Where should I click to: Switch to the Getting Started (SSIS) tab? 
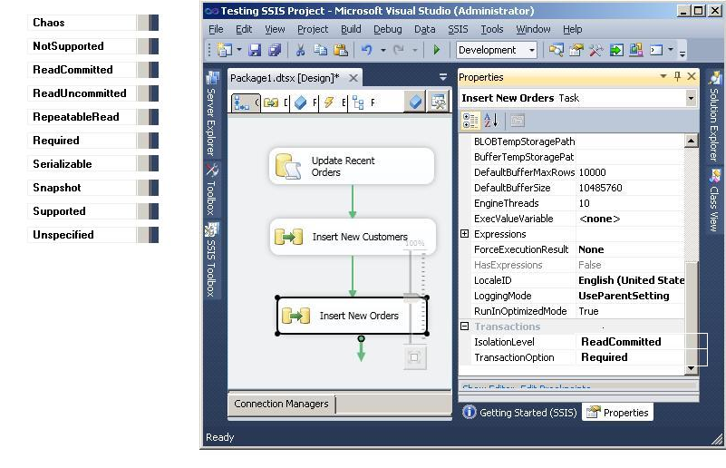[x=520, y=413]
